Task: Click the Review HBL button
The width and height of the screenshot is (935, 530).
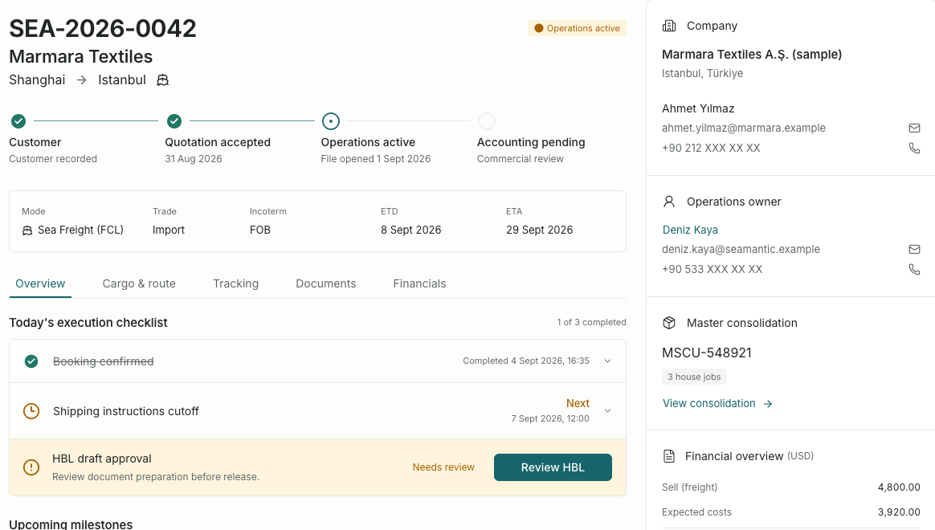Action: [553, 467]
